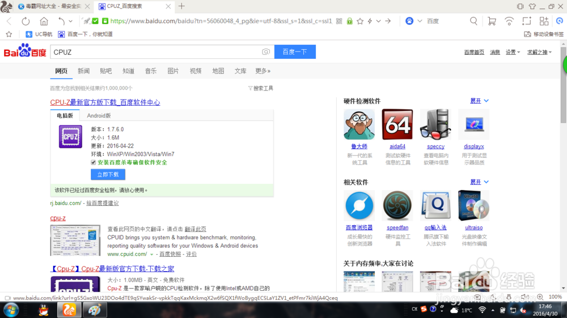Toggle 安装百度杀毒 checkbox
This screenshot has height=318, width=567.
[x=94, y=162]
